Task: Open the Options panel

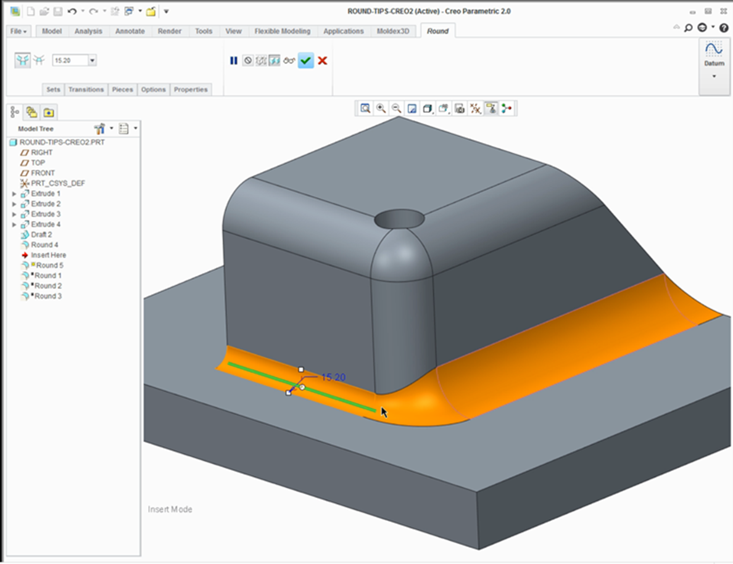Action: click(154, 89)
